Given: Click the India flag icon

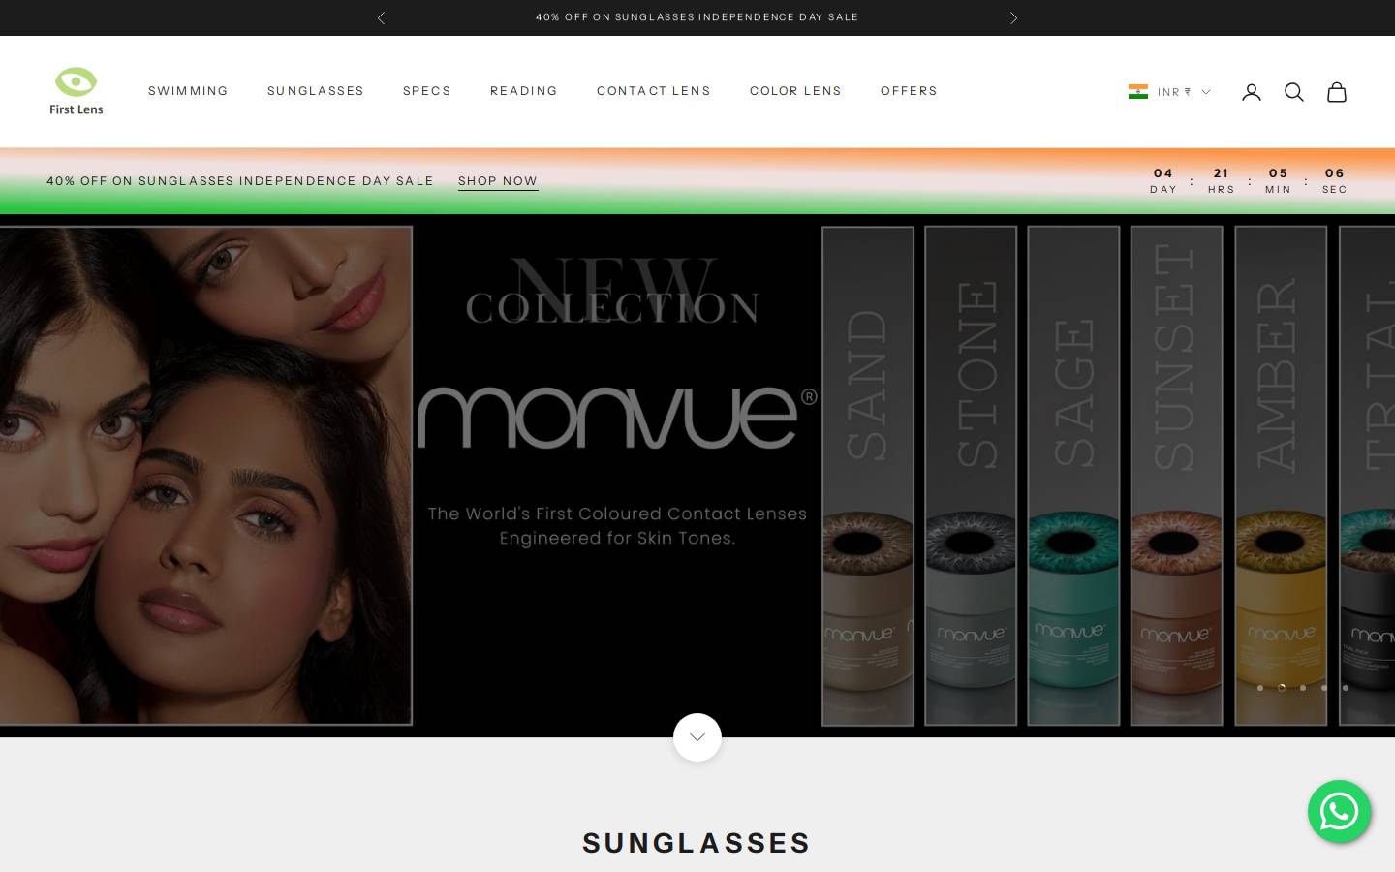Looking at the screenshot, I should (x=1138, y=92).
